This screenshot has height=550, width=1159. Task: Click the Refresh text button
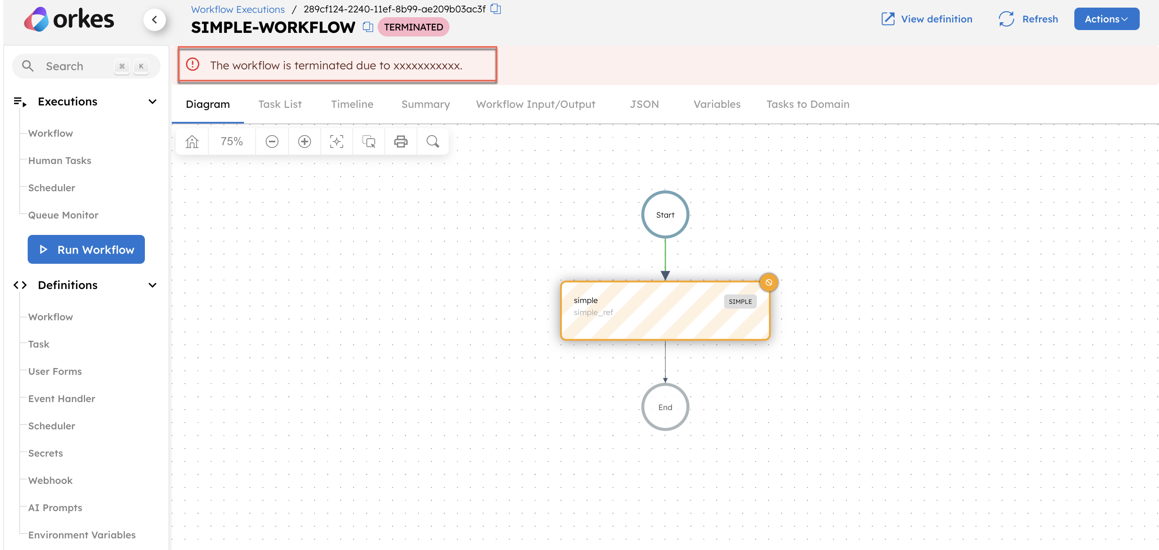click(1040, 19)
